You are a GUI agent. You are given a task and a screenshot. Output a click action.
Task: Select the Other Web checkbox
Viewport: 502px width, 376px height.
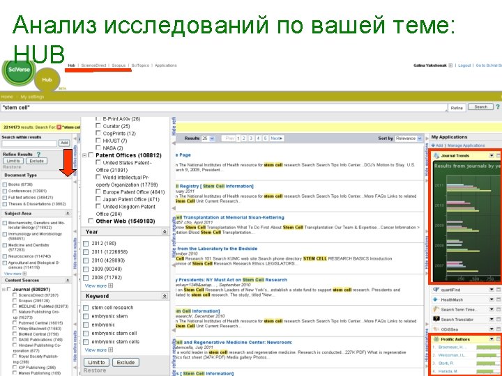point(91,221)
